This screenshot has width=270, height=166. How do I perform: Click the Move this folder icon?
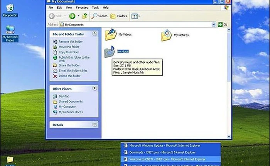55,47
